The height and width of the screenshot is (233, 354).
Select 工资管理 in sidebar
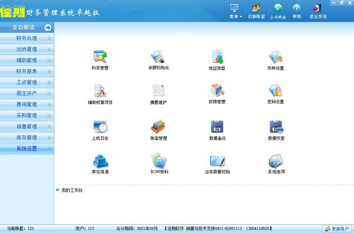pos(27,83)
